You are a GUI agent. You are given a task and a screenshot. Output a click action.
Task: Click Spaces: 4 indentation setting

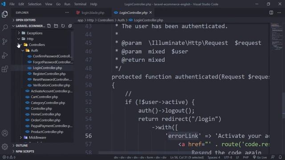214,157
